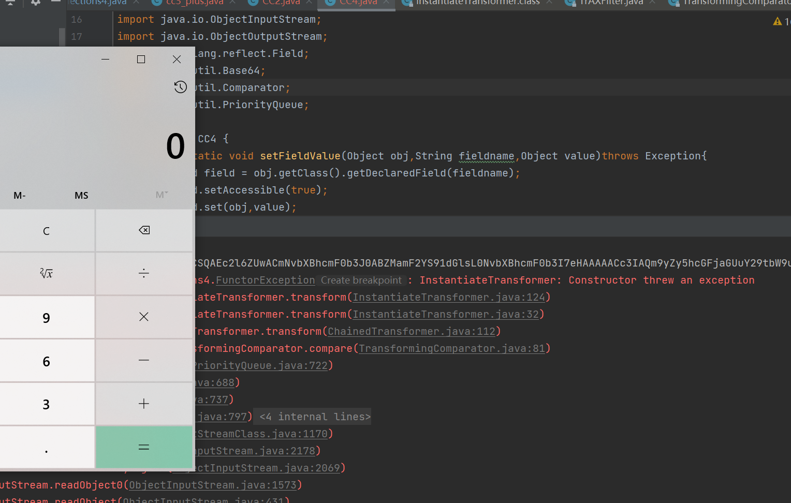This screenshot has height=503, width=791.
Task: Click the underlined 'fieldname' parameter
Action: [487, 156]
